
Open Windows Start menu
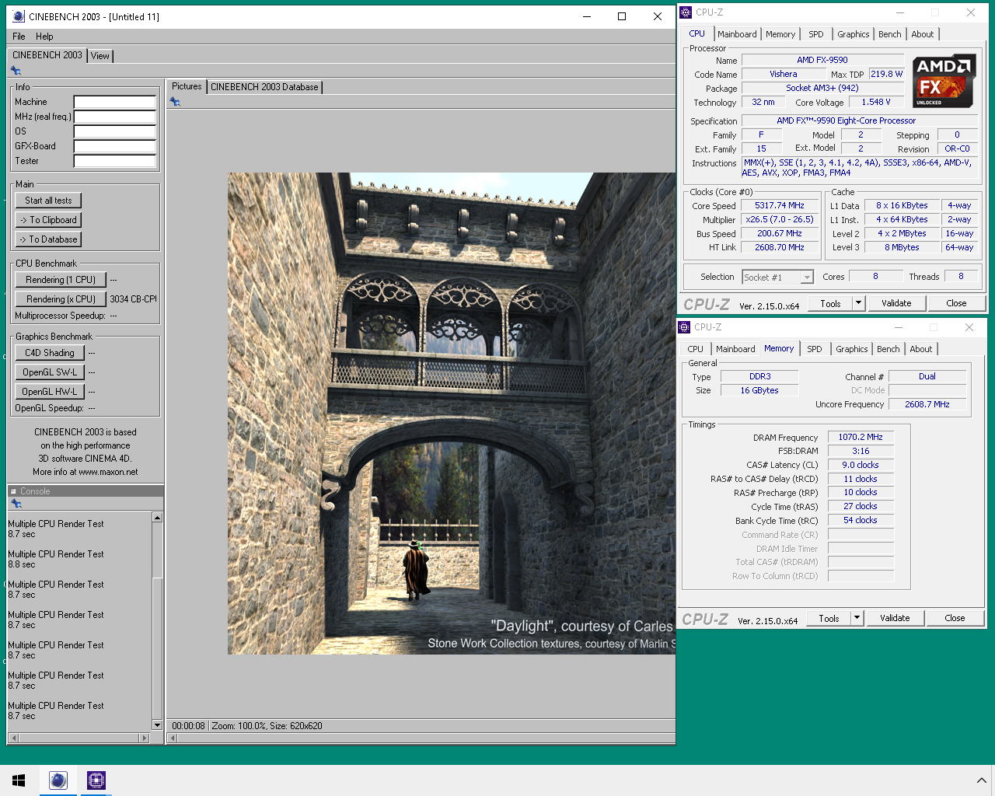point(19,780)
